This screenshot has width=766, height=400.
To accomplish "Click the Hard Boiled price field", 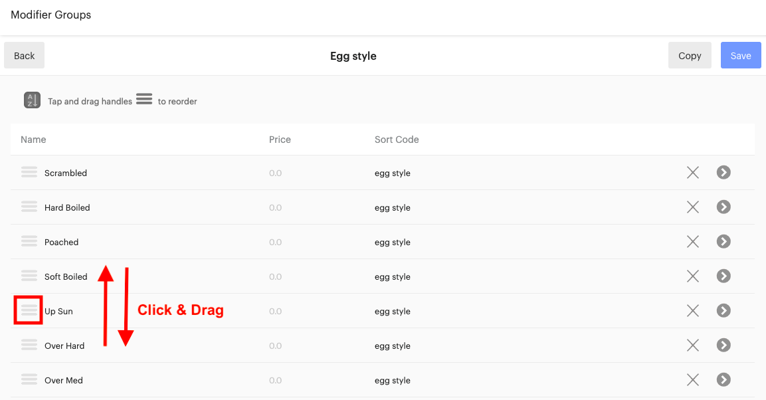I will (x=276, y=207).
